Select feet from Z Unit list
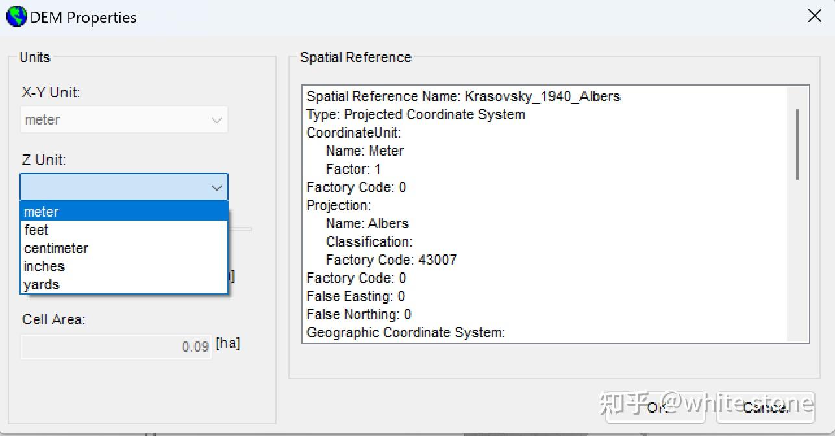The width and height of the screenshot is (835, 436). coord(124,230)
